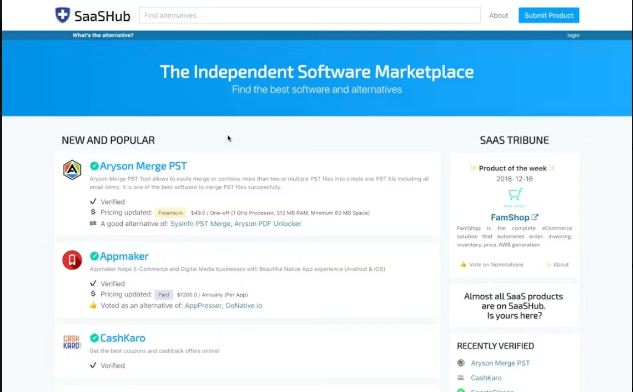Click the Freemium pricing tag

(x=170, y=213)
